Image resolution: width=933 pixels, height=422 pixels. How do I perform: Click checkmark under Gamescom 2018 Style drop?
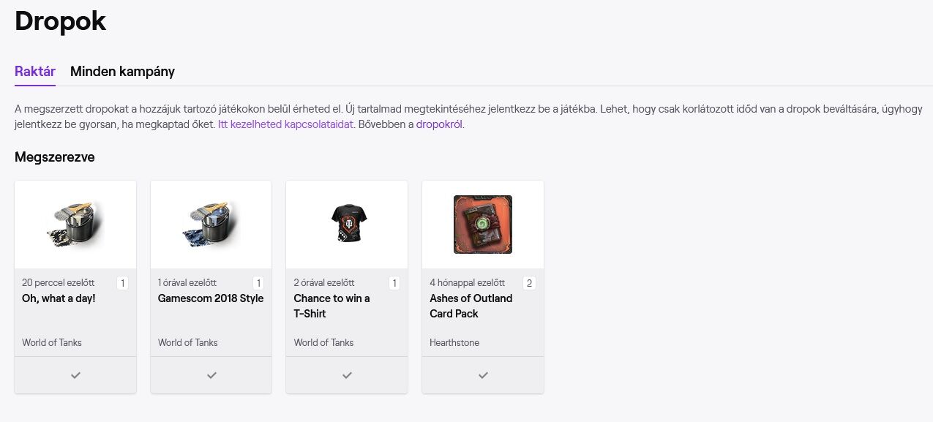(211, 375)
